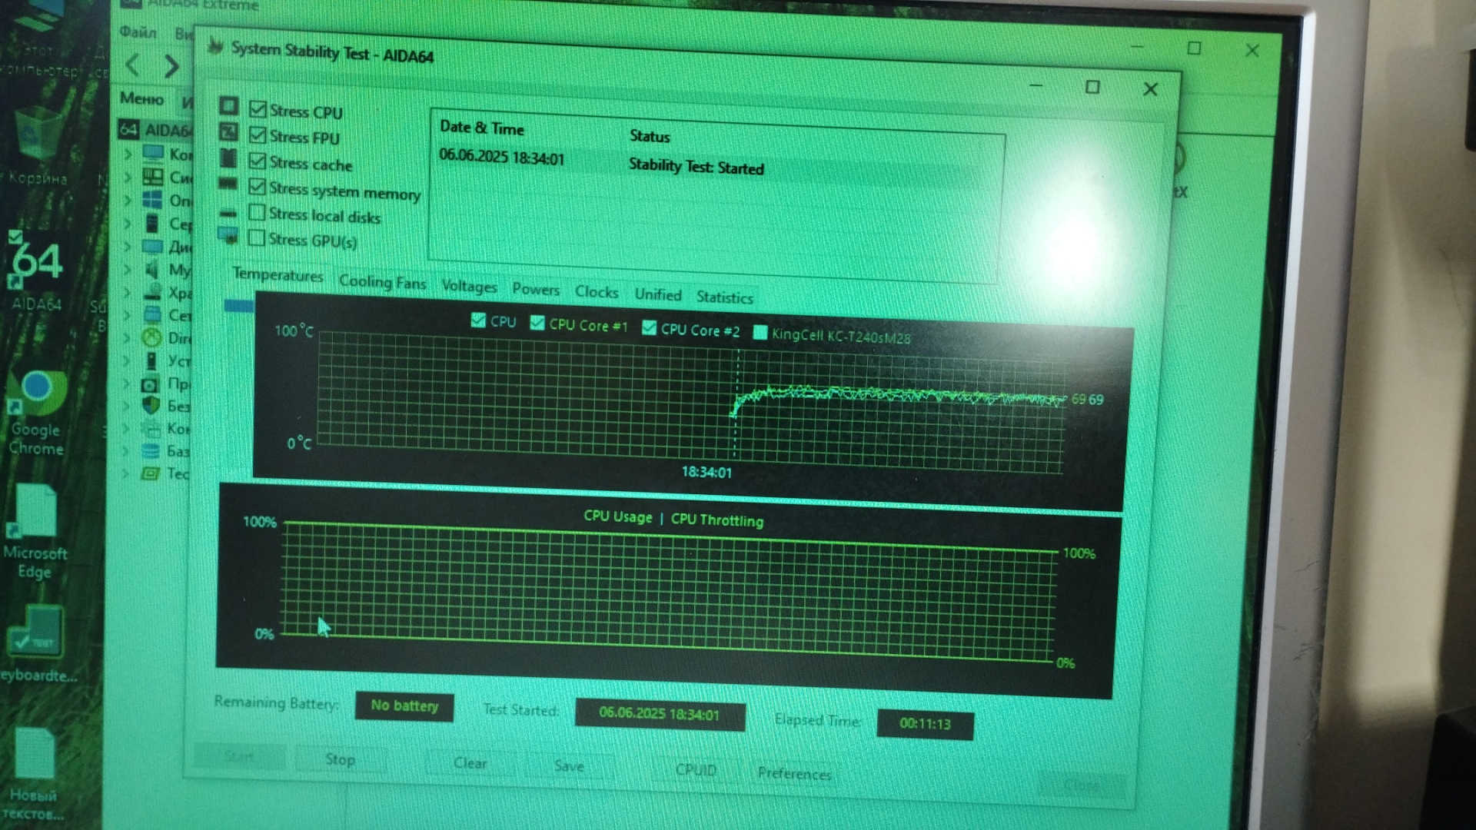Uncheck the Stress FPU checkbox

tap(258, 135)
